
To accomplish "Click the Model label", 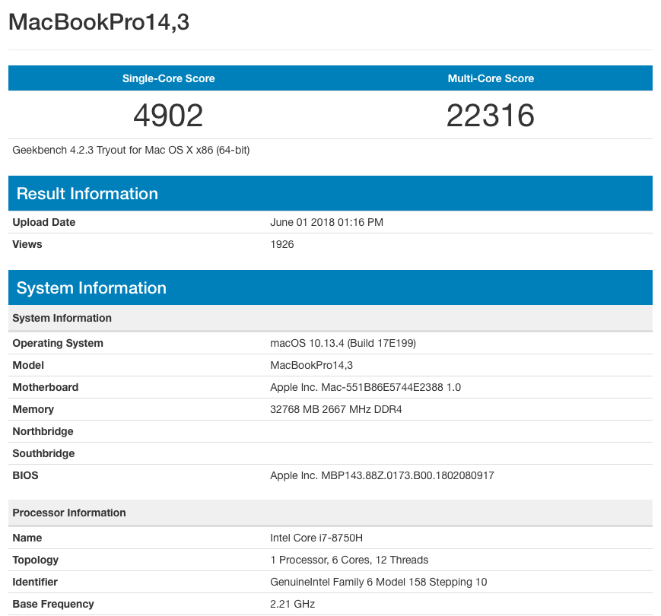I will 28,365.
